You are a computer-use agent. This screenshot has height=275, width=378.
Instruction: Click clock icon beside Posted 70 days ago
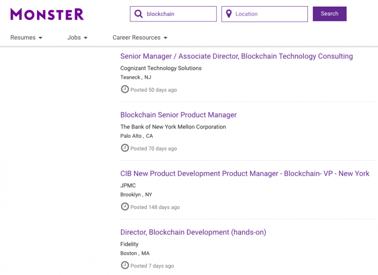click(x=124, y=148)
